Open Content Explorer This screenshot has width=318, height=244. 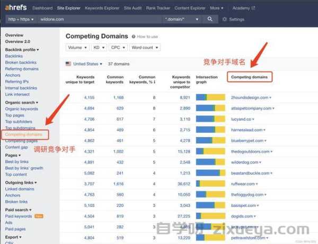coord(190,8)
